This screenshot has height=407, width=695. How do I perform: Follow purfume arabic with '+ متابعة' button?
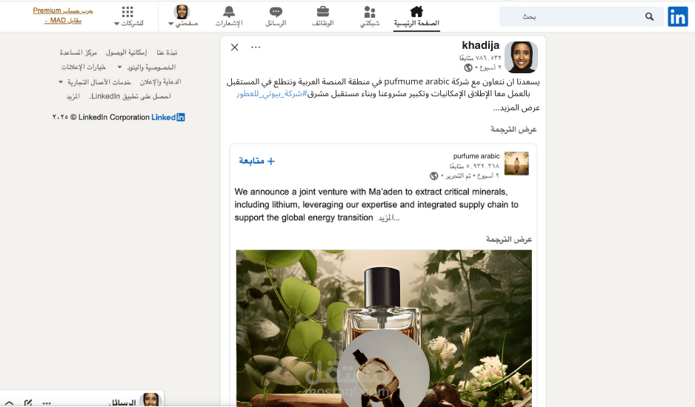click(x=257, y=161)
